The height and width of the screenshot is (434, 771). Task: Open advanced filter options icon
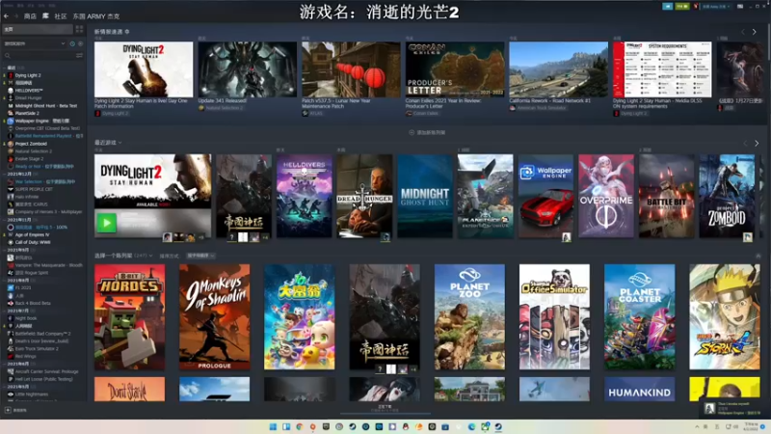(79, 56)
